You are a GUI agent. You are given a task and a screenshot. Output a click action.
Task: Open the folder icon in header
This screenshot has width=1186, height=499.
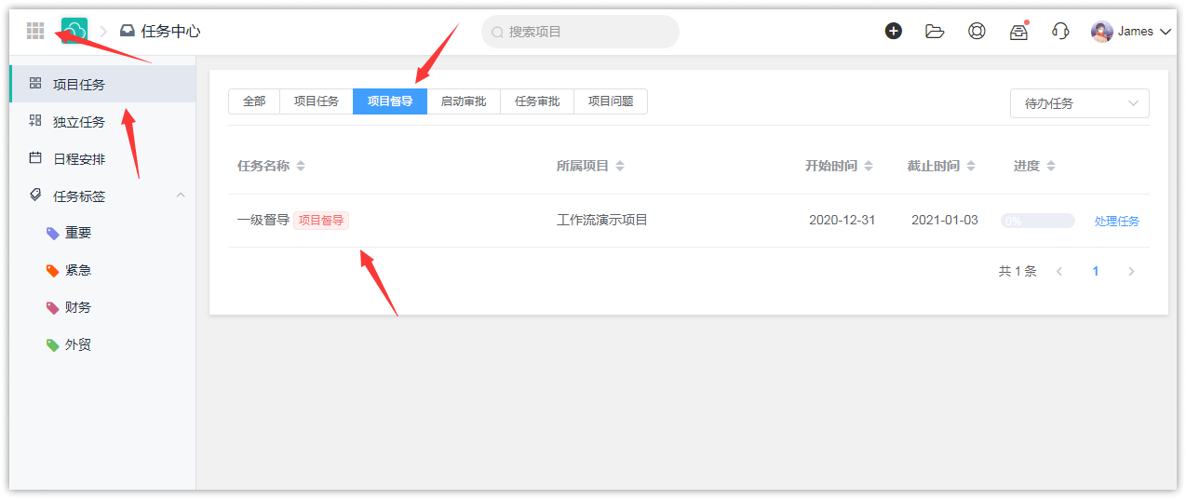[935, 31]
